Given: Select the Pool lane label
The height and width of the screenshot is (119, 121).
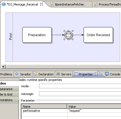Looking at the screenshot, I should point(11,36).
